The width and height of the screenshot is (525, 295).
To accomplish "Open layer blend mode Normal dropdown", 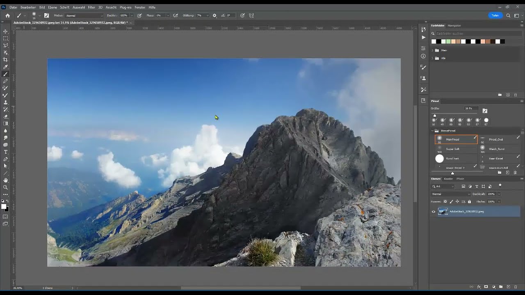I will tap(450, 194).
